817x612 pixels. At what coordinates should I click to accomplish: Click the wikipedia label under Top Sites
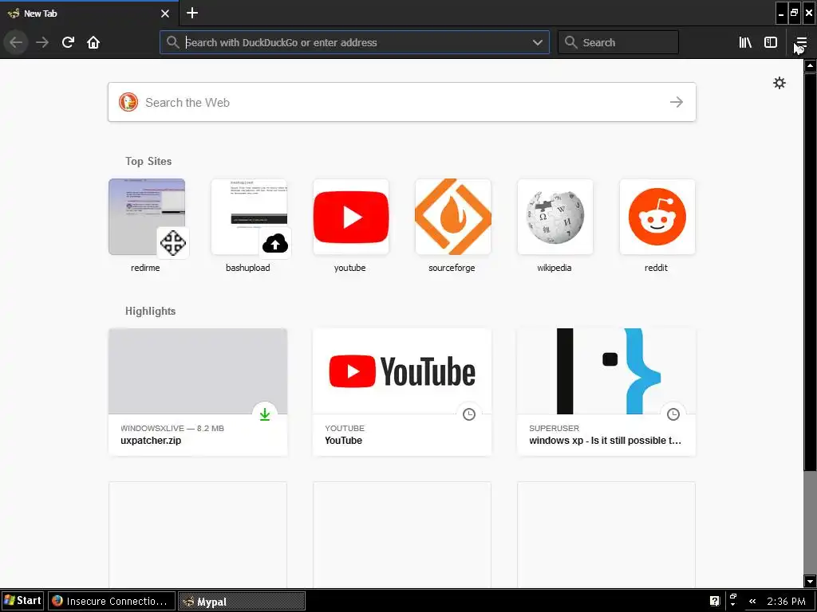click(x=555, y=268)
